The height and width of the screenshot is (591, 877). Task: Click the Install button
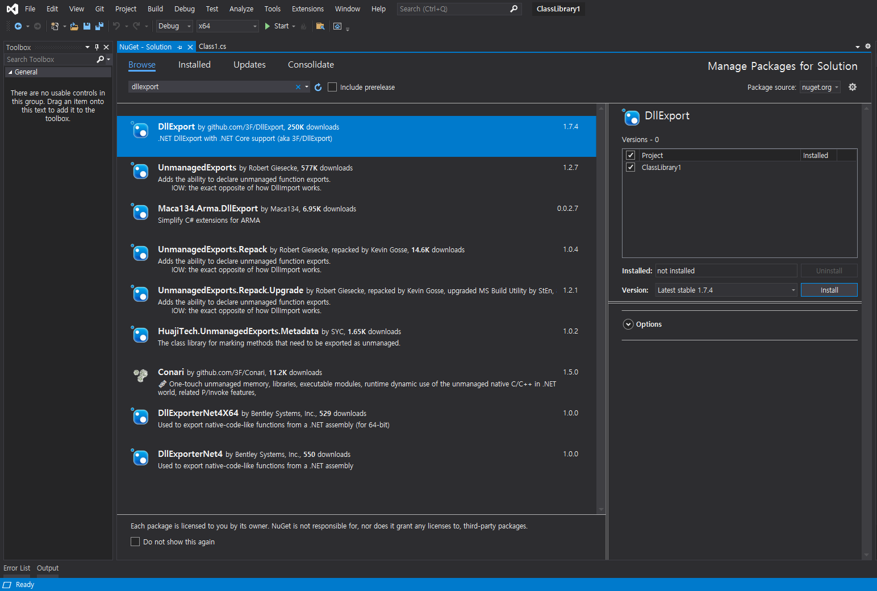[829, 290]
